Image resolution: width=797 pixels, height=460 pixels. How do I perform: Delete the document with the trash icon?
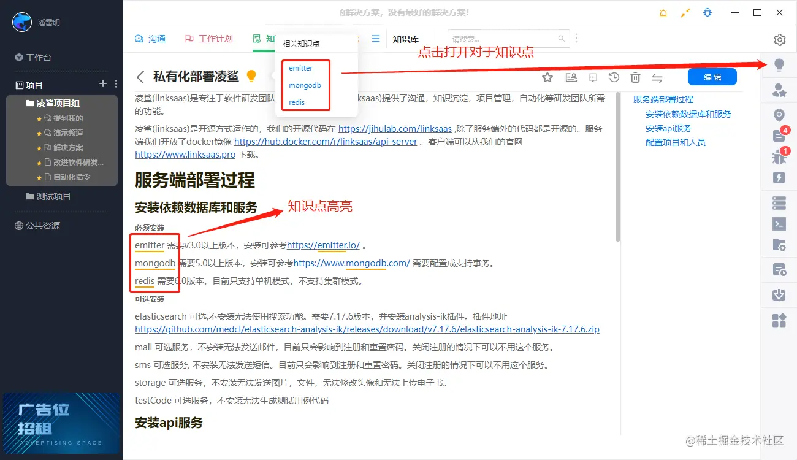pos(636,77)
